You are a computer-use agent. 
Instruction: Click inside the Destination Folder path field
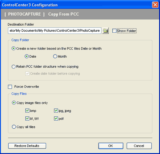coord(55,31)
